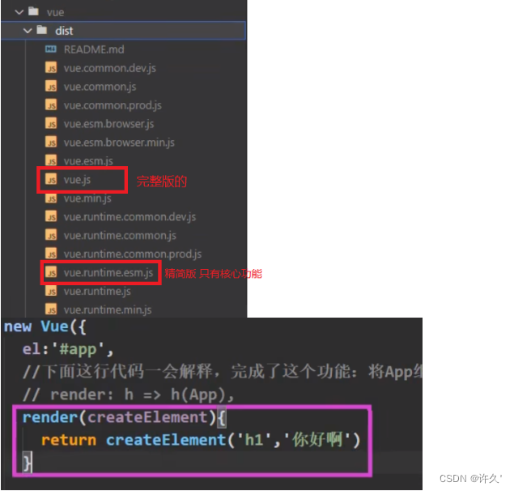This screenshot has height=491, width=514.
Task: Click the JS icon beside vue.esm.browser.min.js
Action: click(x=51, y=142)
